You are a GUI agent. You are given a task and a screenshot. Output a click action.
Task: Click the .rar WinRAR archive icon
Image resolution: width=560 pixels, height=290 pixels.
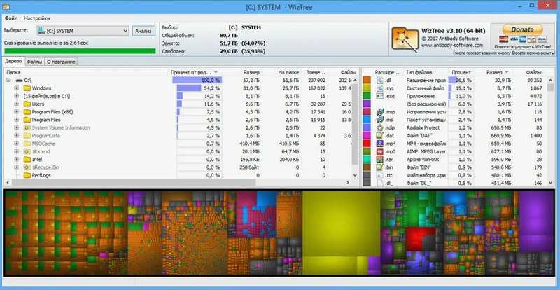[381, 160]
